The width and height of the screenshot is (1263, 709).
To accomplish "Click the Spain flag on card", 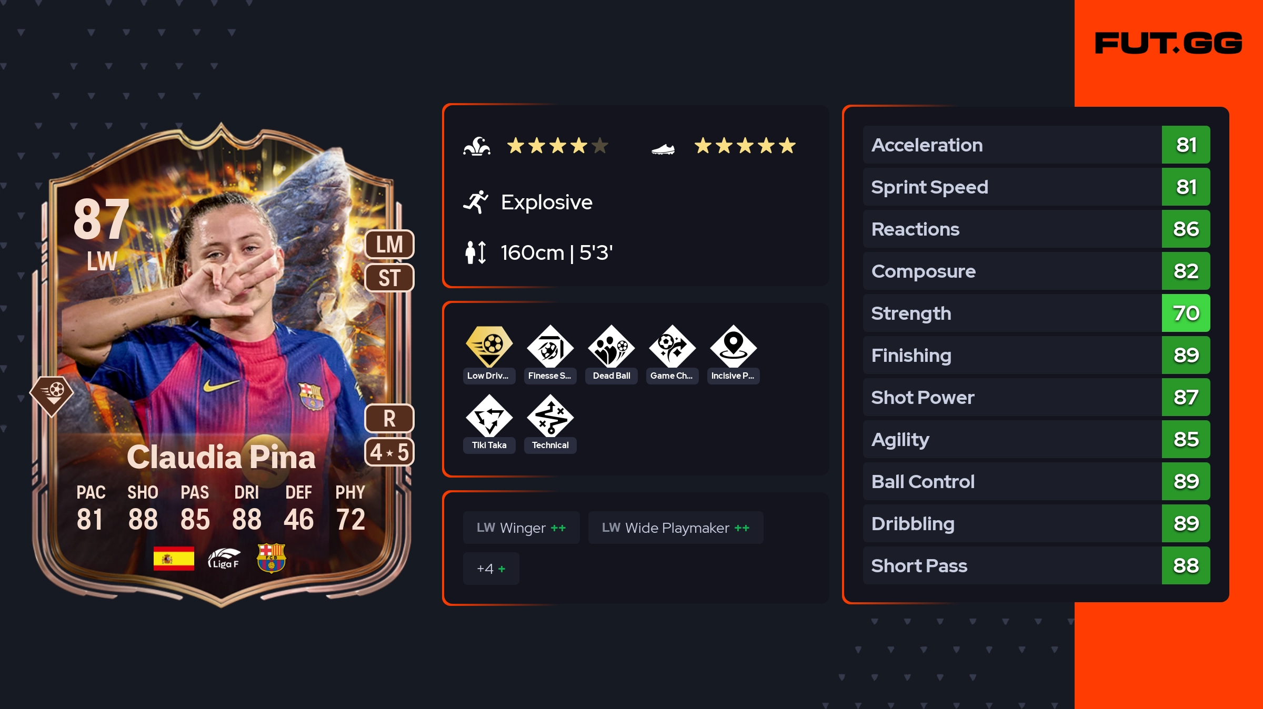I will point(174,559).
